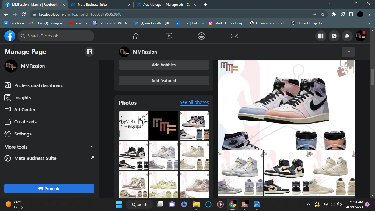The image size is (375, 211).
Task: Open the 123movies bookmark
Action: 111,23
